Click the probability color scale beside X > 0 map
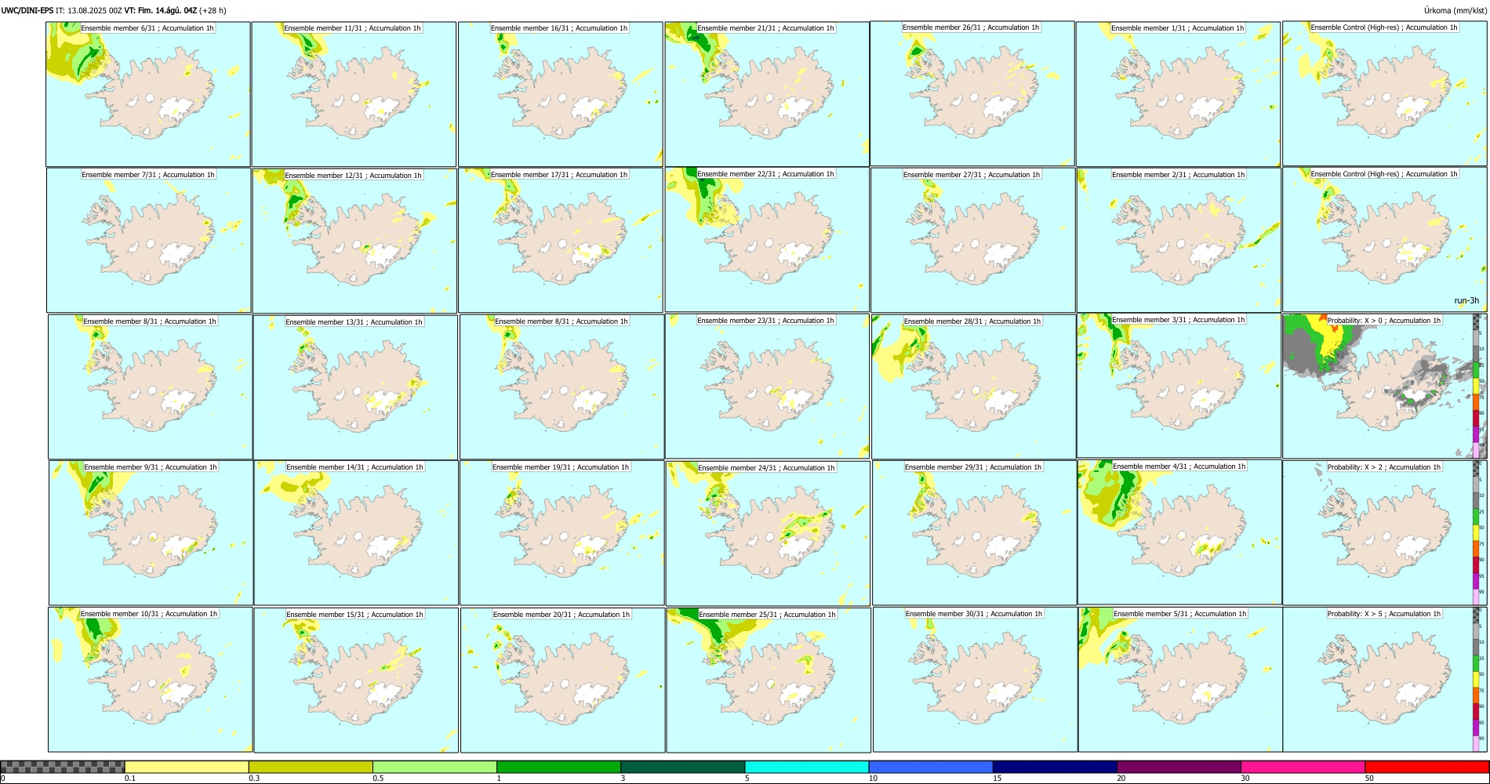This screenshot has width=1490, height=784. click(x=1477, y=386)
